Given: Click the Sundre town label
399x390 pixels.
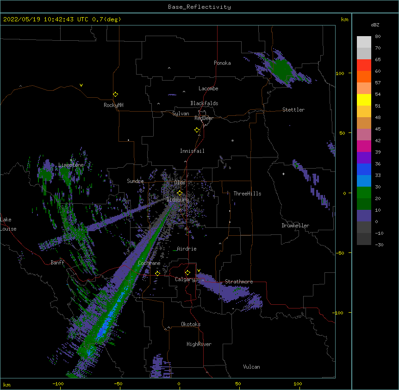Looking at the screenshot, I should [135, 181].
